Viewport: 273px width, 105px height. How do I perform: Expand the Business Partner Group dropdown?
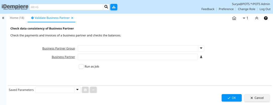[x=201, y=48]
